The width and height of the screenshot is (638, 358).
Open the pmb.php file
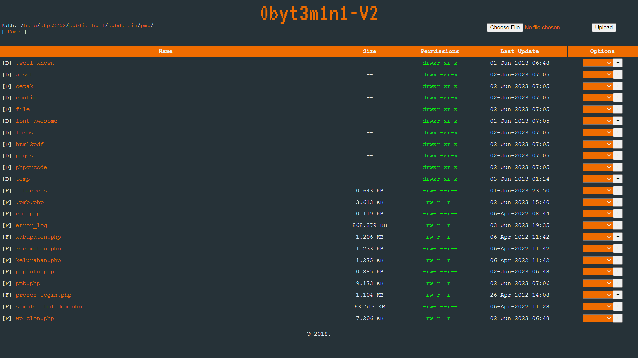[x=28, y=283]
